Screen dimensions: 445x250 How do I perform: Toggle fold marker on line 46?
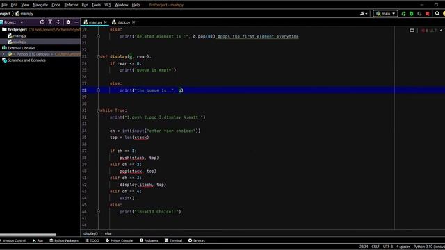coord(98,211)
